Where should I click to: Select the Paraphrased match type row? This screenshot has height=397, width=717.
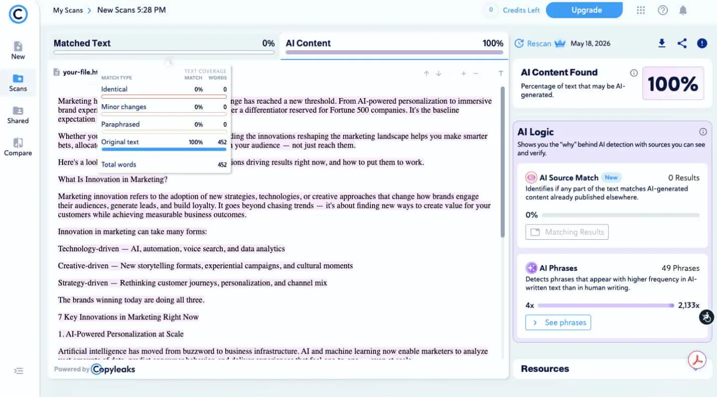[164, 126]
